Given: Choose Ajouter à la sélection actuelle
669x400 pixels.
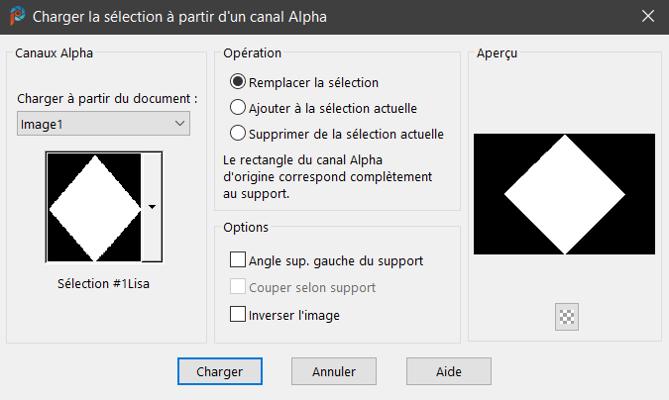Looking at the screenshot, I should coord(238,108).
